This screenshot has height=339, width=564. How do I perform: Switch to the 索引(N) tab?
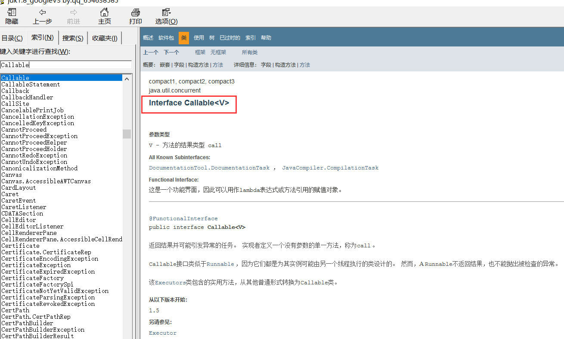click(x=43, y=37)
